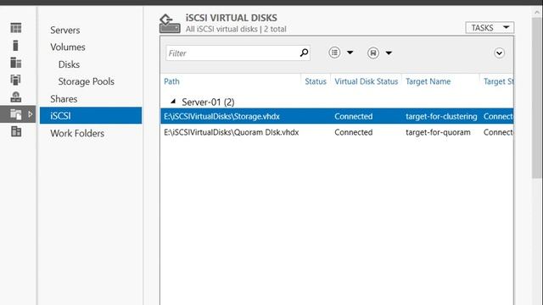Open the All Servers icon
Image resolution: width=543 pixels, height=305 pixels.
[x=16, y=63]
